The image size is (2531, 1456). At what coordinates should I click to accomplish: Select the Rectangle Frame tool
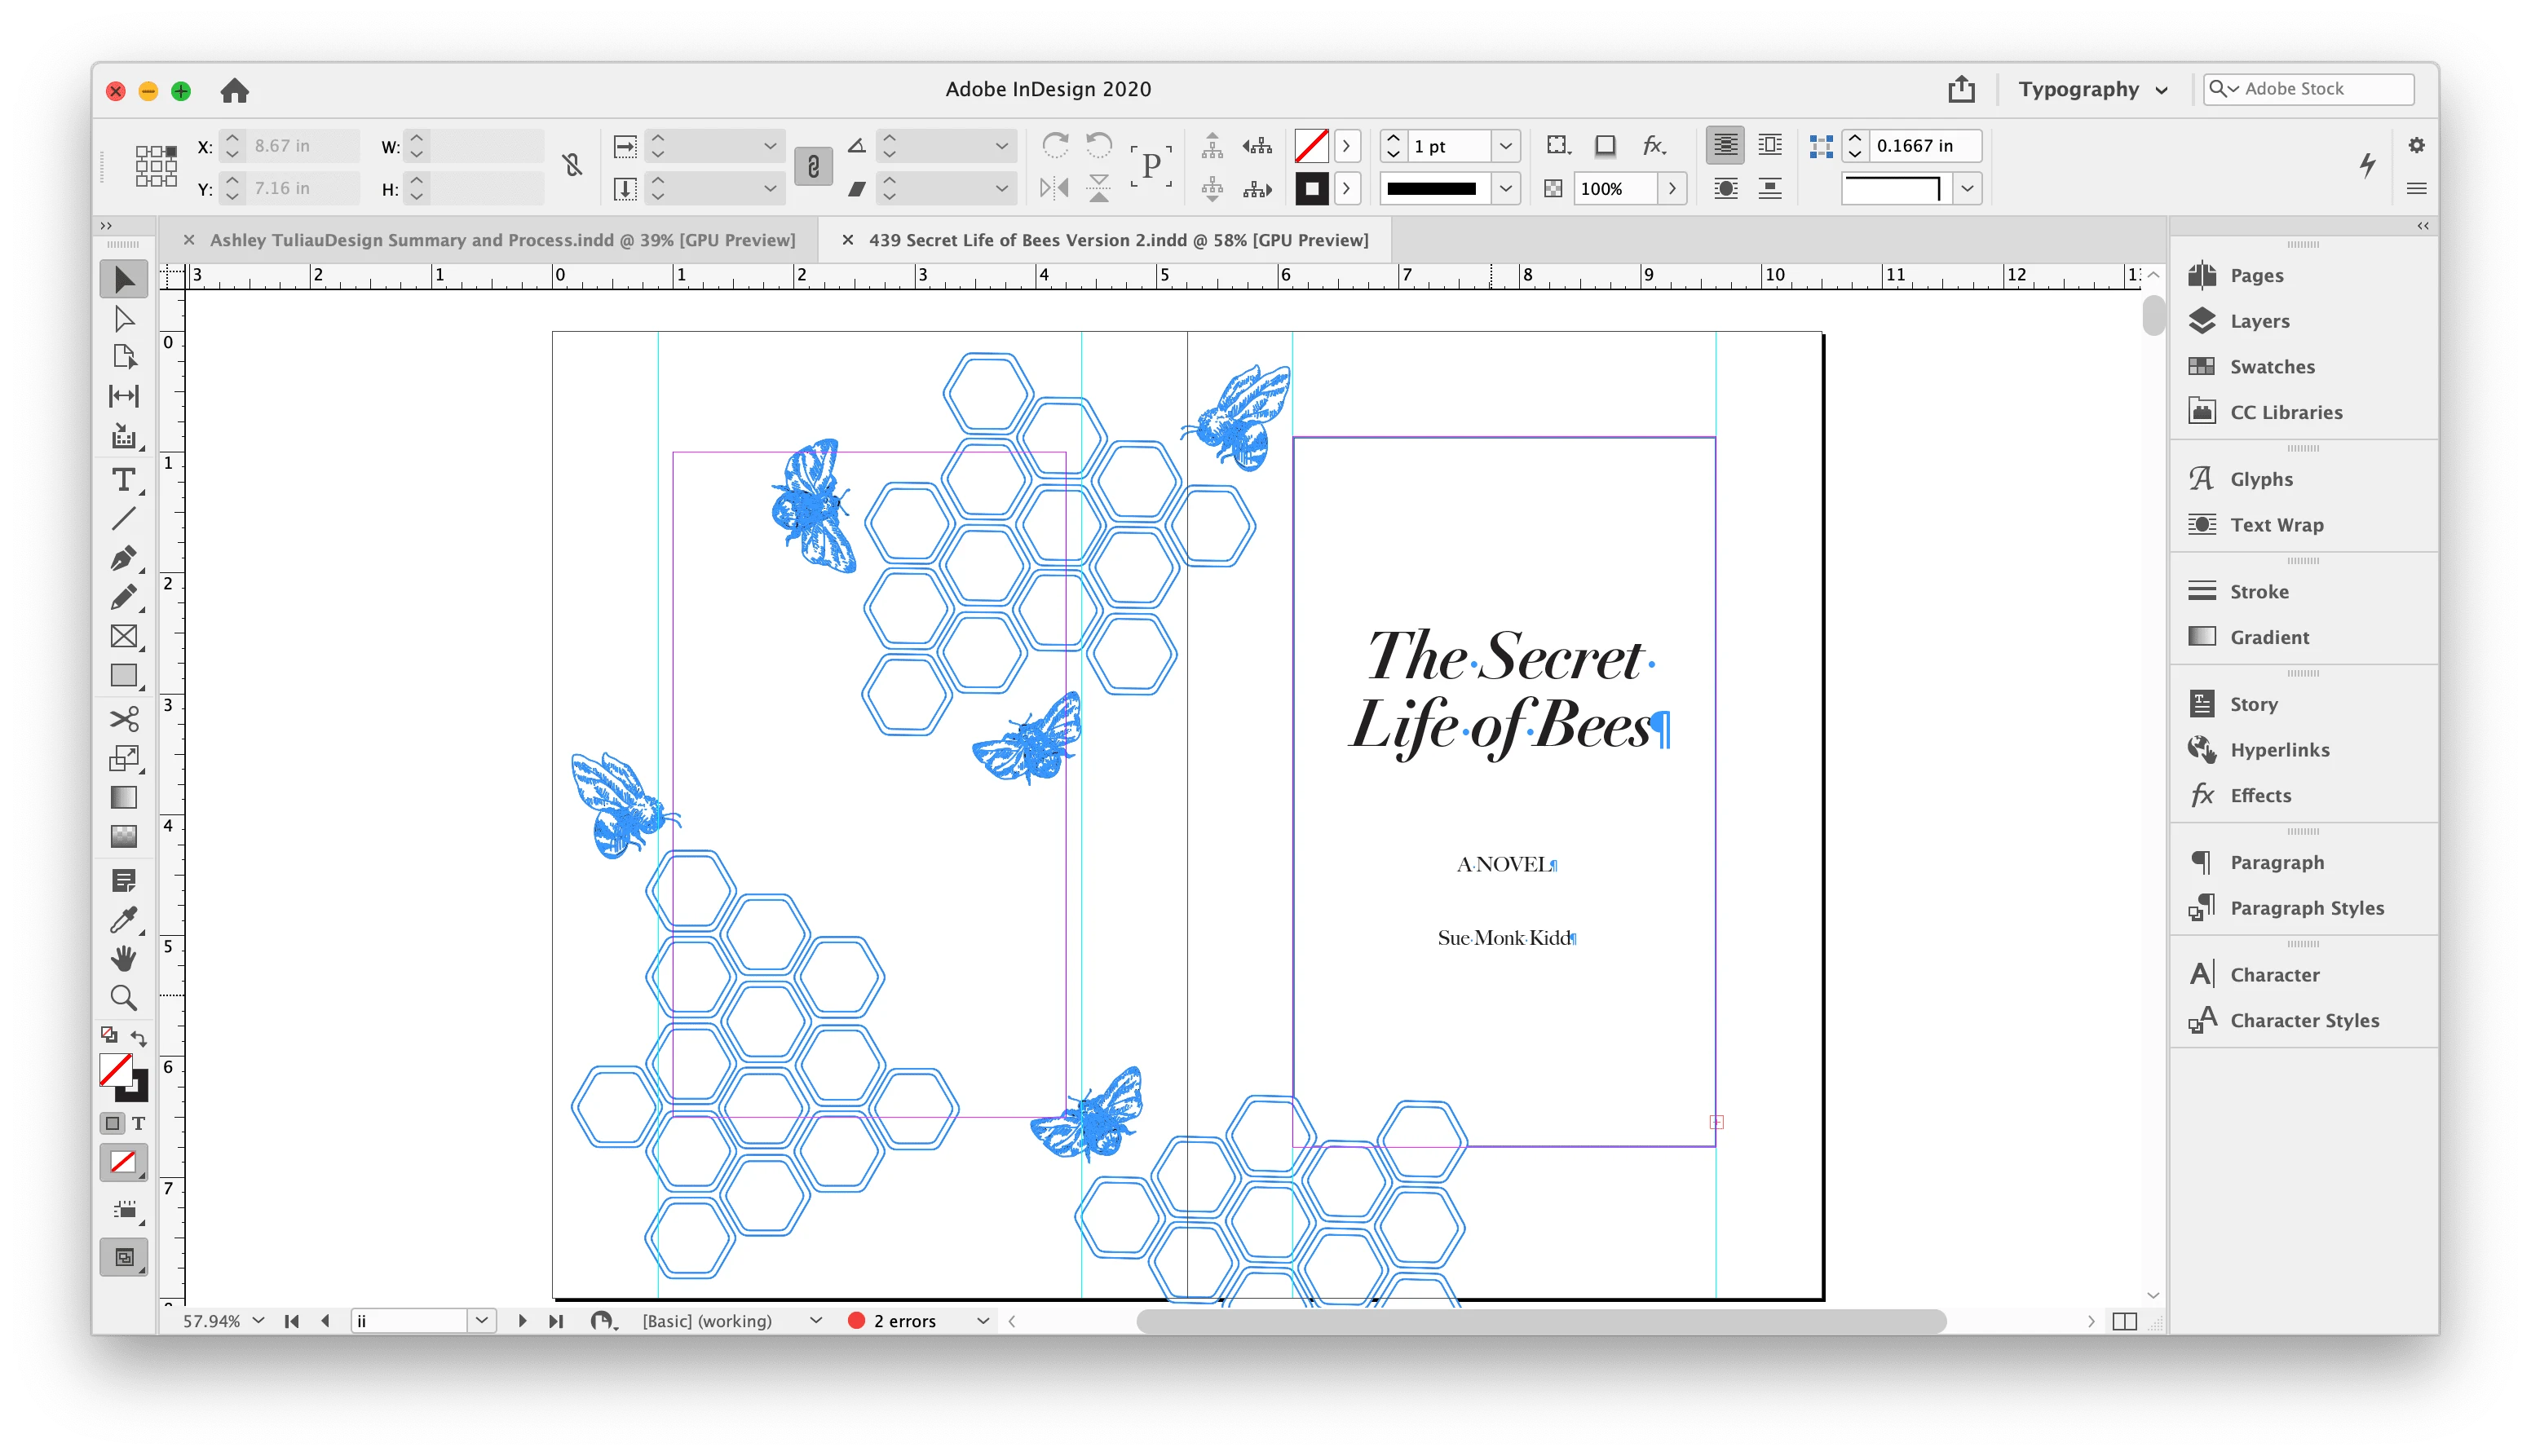tap(123, 636)
